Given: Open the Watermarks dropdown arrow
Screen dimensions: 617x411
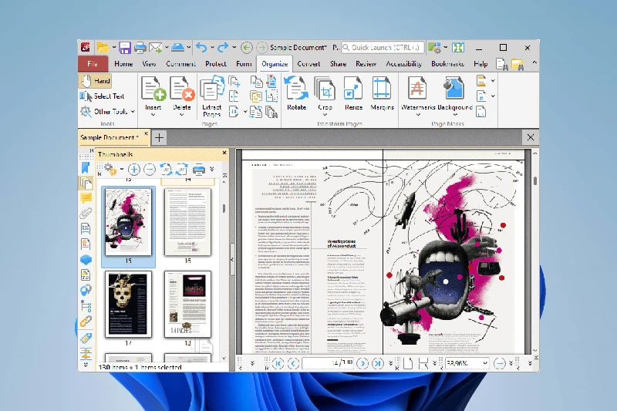Looking at the screenshot, I should (x=418, y=115).
